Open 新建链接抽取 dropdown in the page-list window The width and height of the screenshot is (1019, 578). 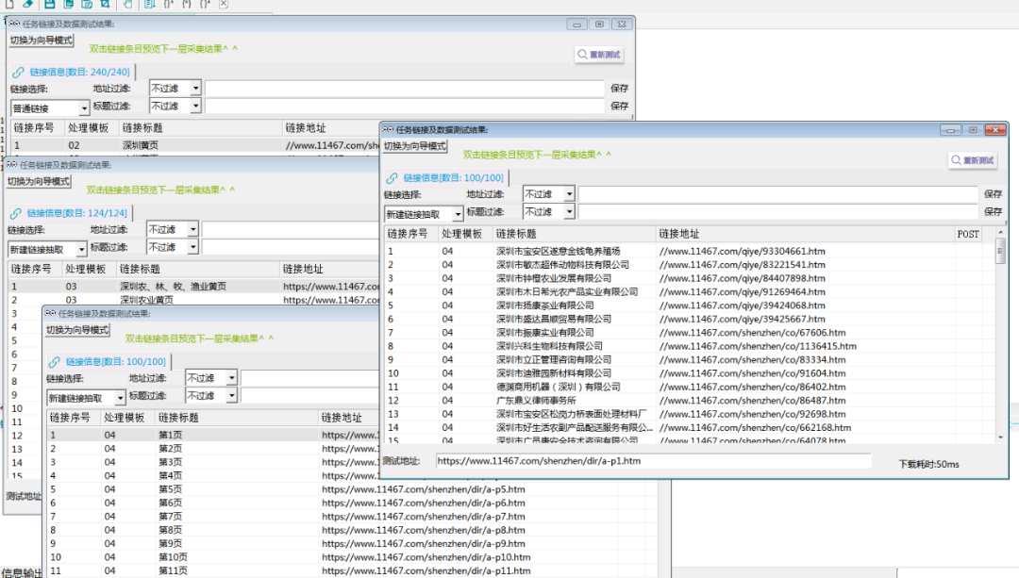(86, 398)
